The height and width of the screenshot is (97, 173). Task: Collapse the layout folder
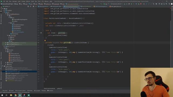(6, 52)
